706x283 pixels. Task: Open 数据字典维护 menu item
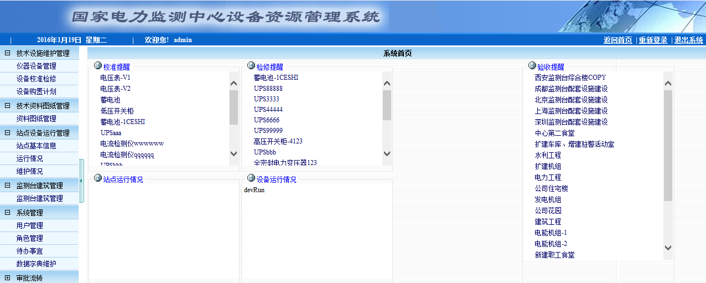[x=37, y=264]
